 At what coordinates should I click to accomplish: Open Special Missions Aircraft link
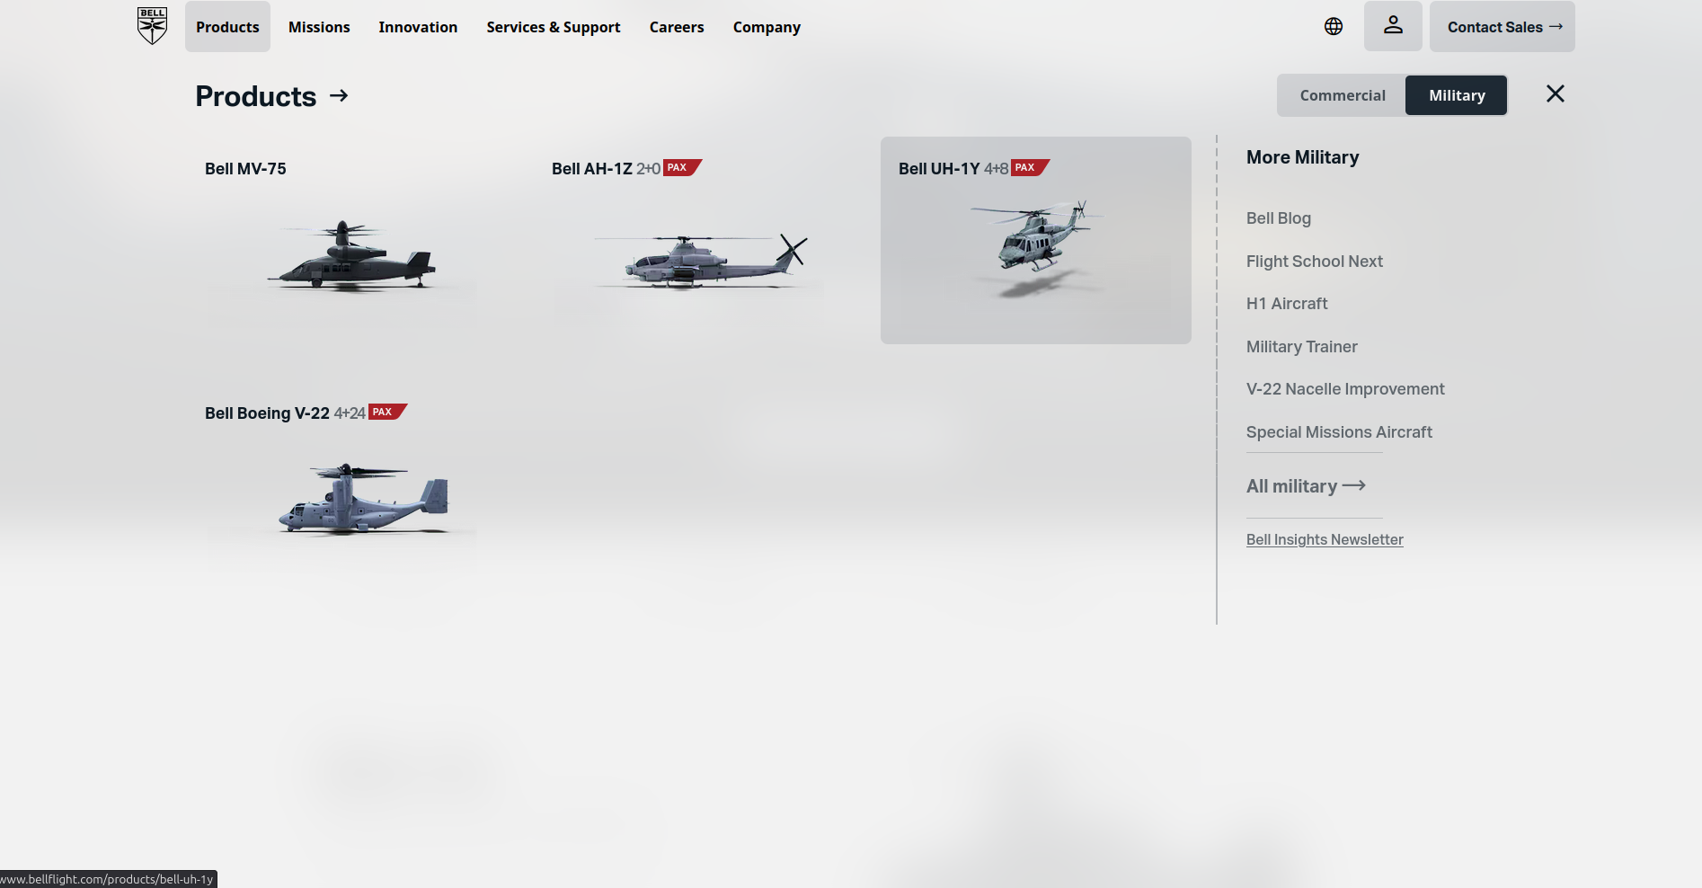click(1339, 432)
